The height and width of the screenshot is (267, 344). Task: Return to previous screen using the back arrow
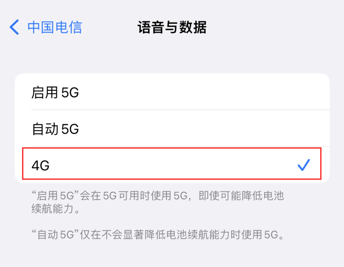[15, 27]
